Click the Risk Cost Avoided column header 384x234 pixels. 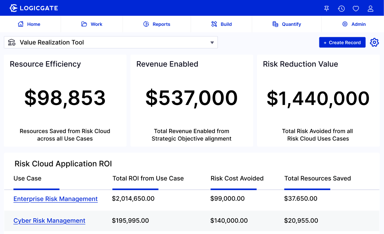(x=237, y=178)
